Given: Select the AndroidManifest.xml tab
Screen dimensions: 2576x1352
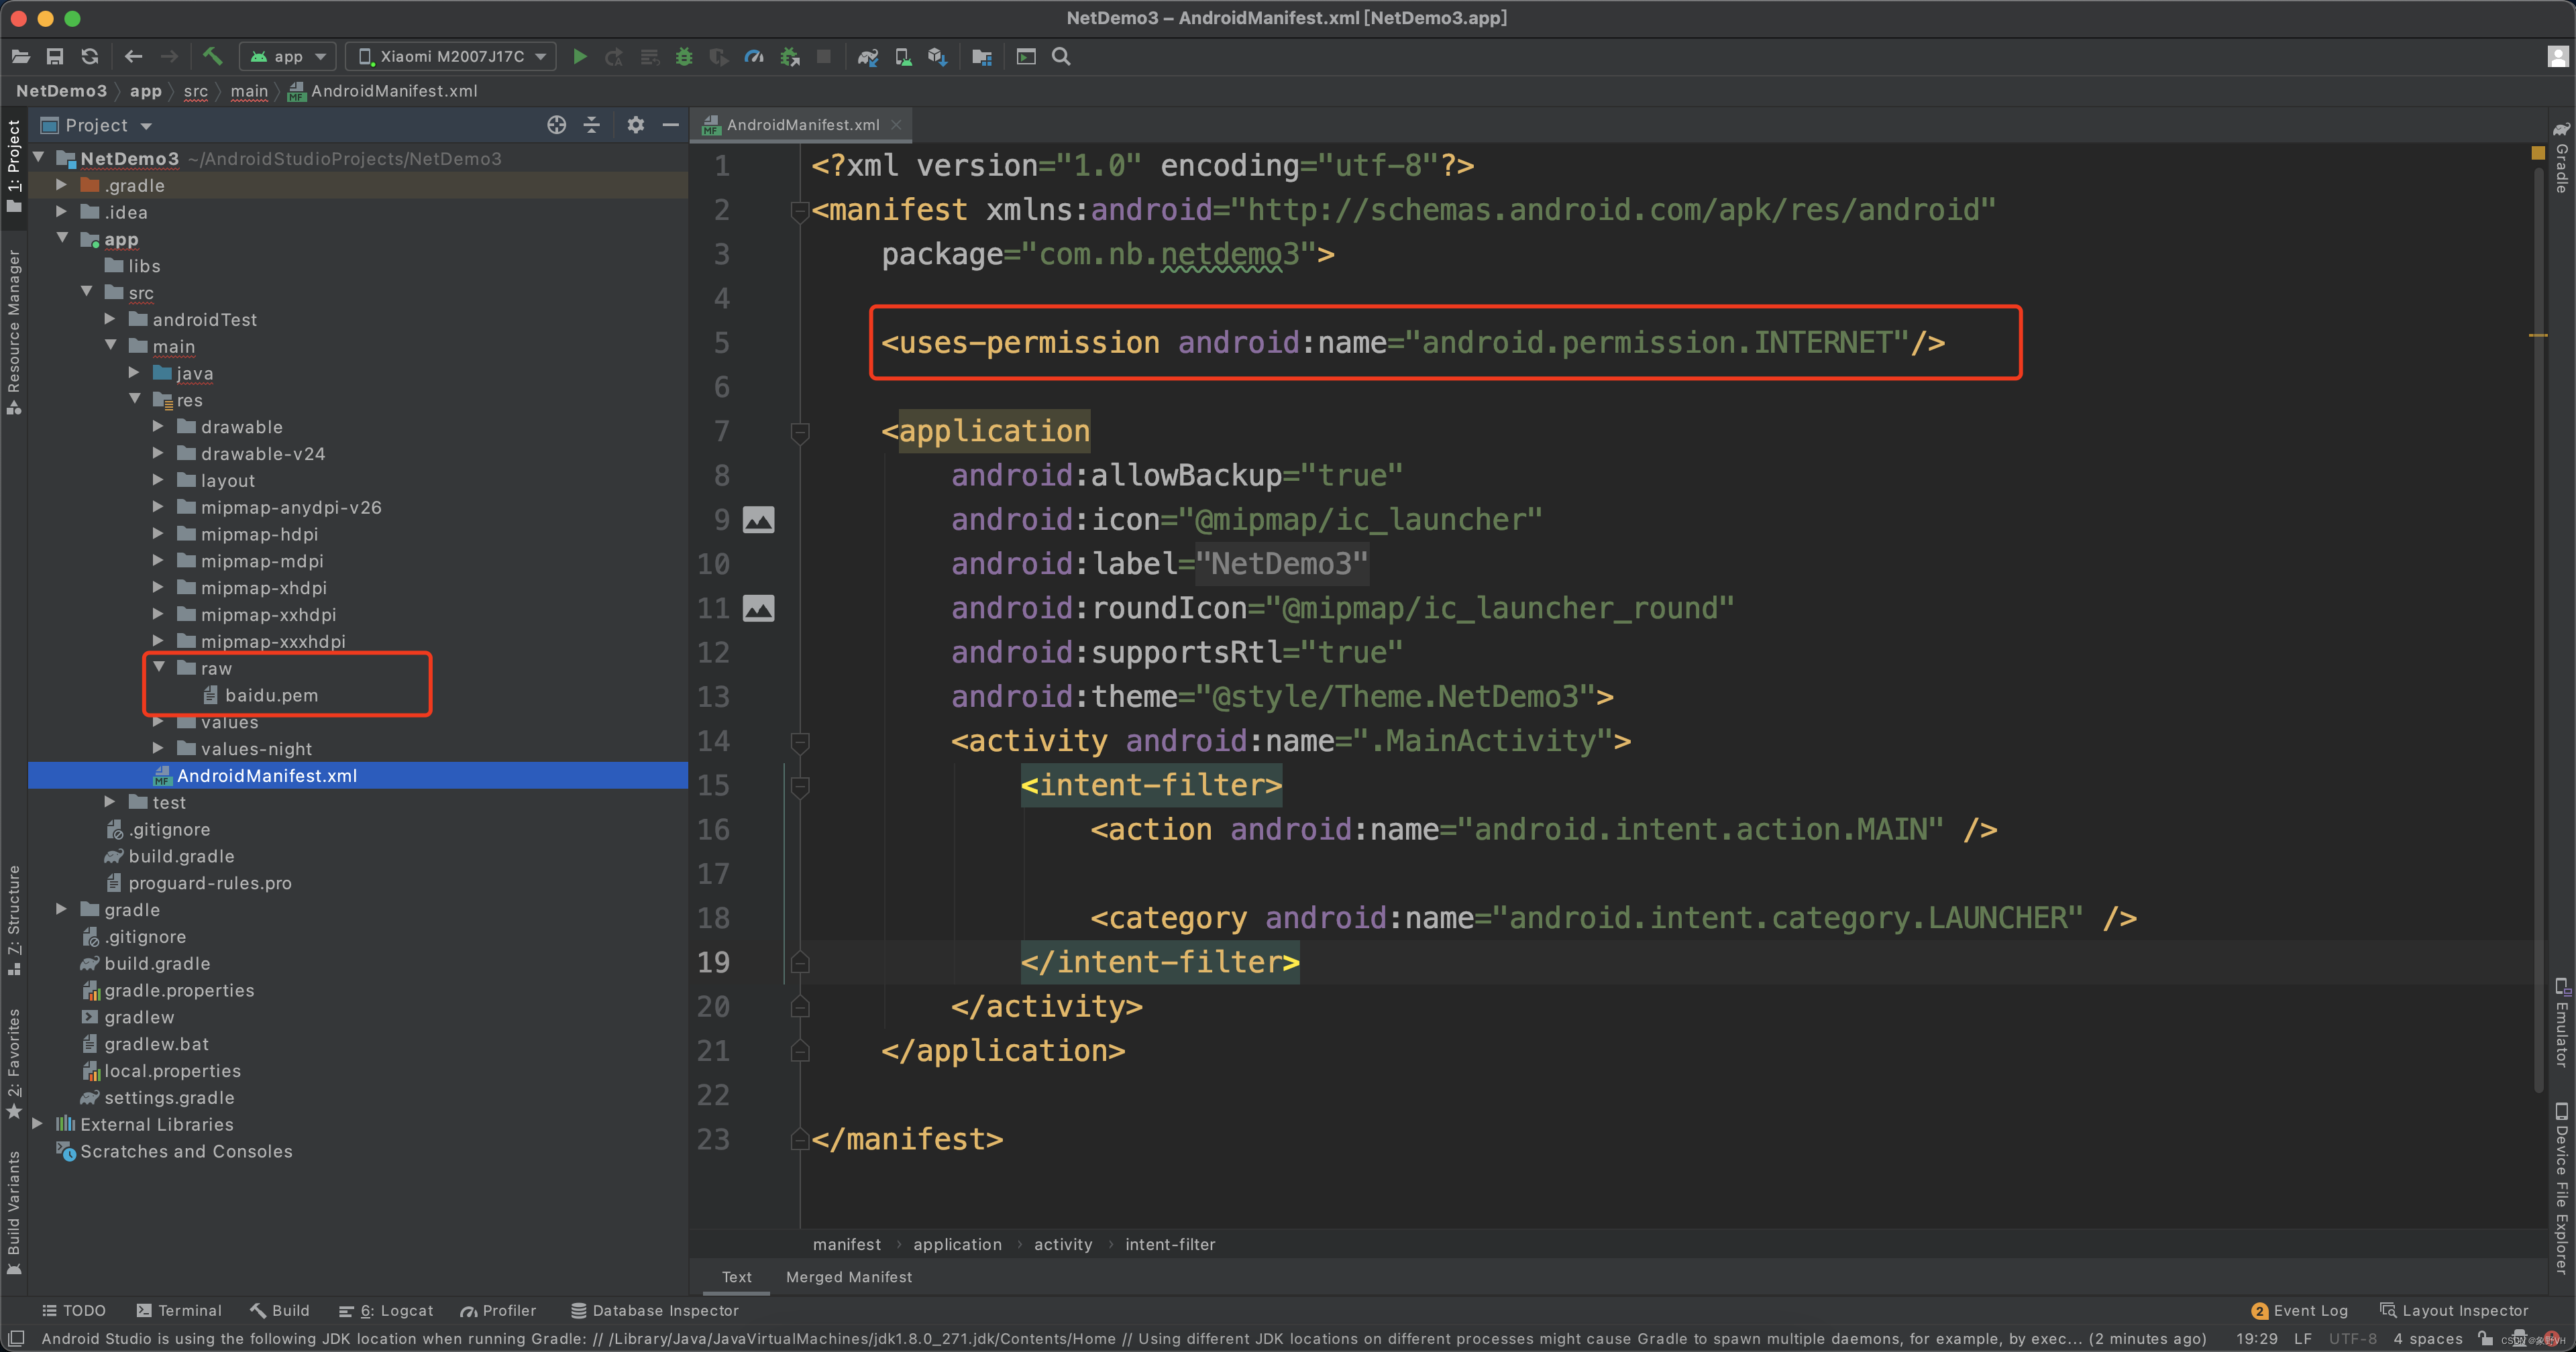Looking at the screenshot, I should coord(801,123).
